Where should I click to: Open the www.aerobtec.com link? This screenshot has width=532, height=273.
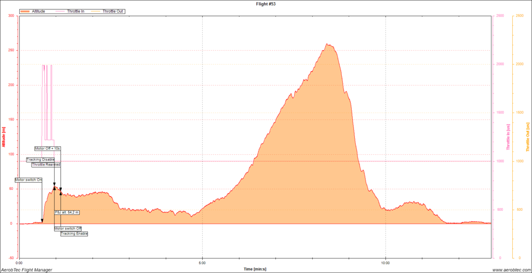tap(510, 270)
